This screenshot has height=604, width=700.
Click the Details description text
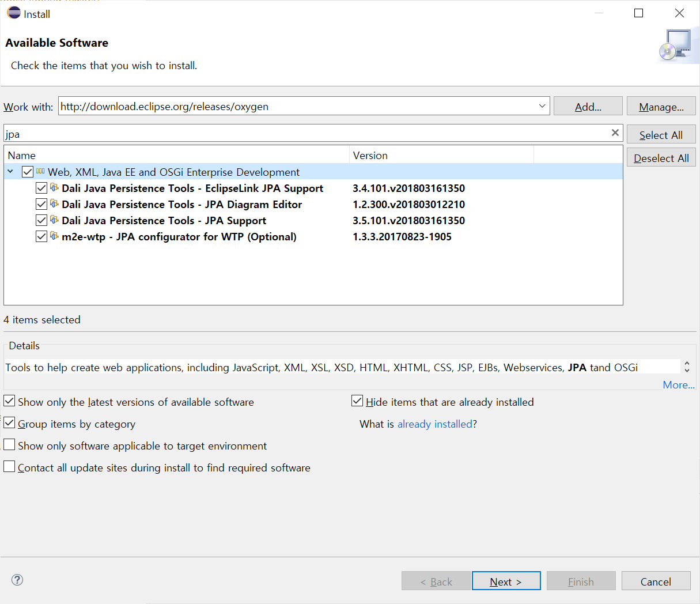(x=321, y=367)
